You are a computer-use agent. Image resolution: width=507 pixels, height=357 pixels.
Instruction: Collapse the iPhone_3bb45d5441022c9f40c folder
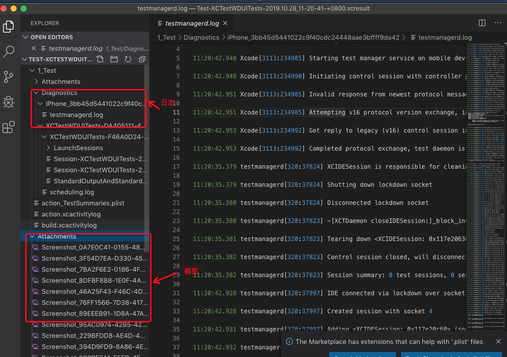(40, 104)
